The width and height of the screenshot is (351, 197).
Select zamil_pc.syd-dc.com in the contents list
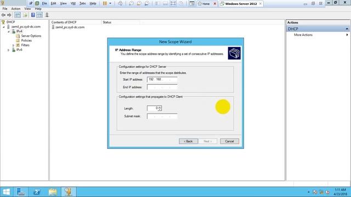pyautogui.click(x=70, y=27)
